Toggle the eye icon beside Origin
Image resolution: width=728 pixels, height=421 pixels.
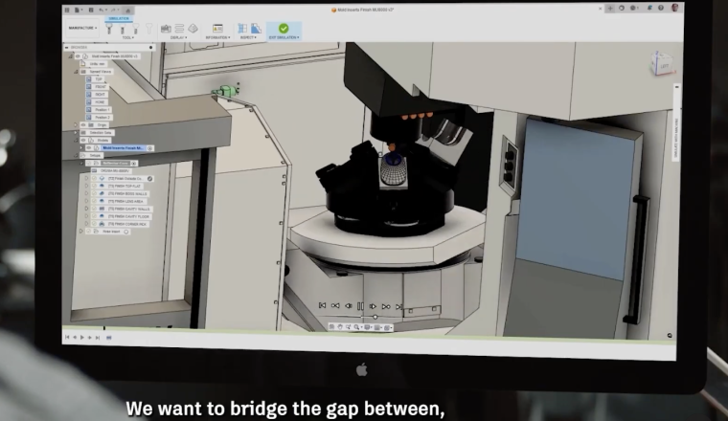(83, 124)
